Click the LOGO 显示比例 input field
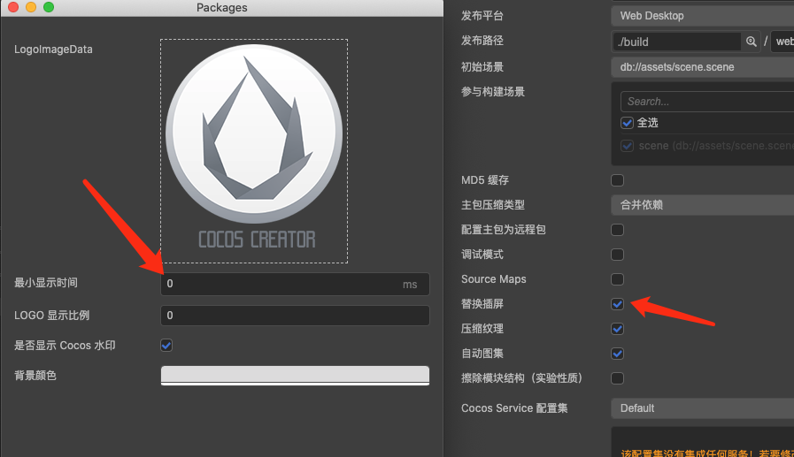Image resolution: width=794 pixels, height=457 pixels. coord(296,316)
